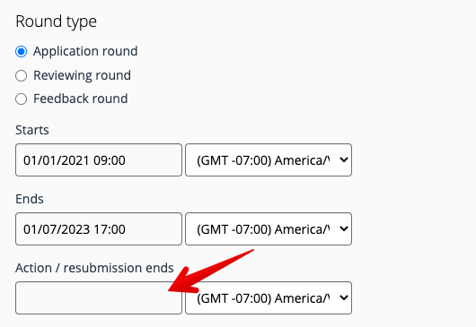Screen dimensions: 476x327
Task: Open the Ends timezone dropdown
Action: (x=269, y=229)
